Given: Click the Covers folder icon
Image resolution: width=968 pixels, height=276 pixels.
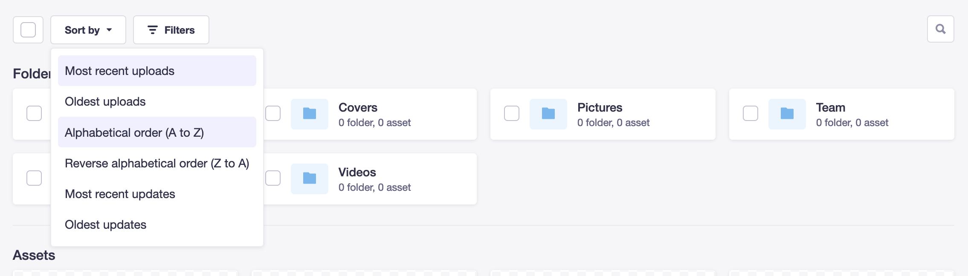Looking at the screenshot, I should tap(310, 114).
